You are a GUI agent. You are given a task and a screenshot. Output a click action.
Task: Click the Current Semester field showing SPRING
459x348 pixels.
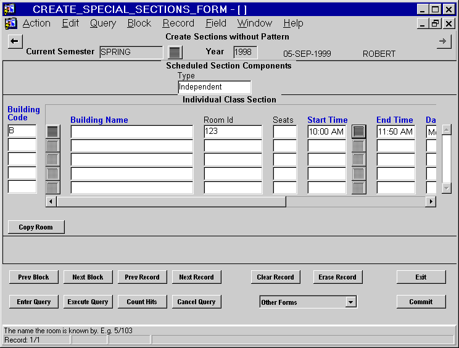(131, 52)
